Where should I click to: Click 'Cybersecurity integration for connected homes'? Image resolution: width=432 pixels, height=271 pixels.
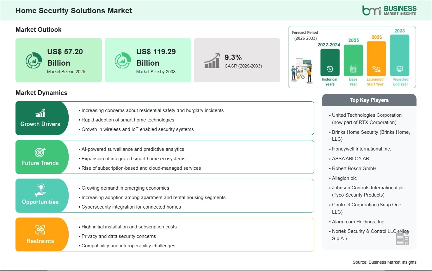click(x=131, y=207)
